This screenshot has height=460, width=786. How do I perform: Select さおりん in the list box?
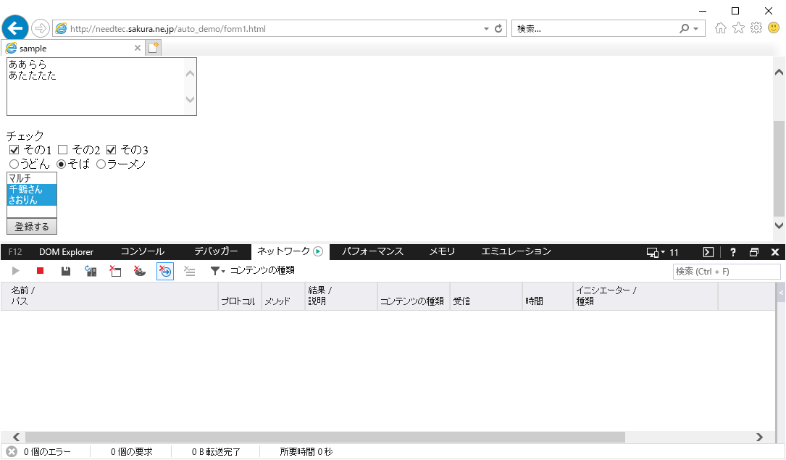pos(32,200)
